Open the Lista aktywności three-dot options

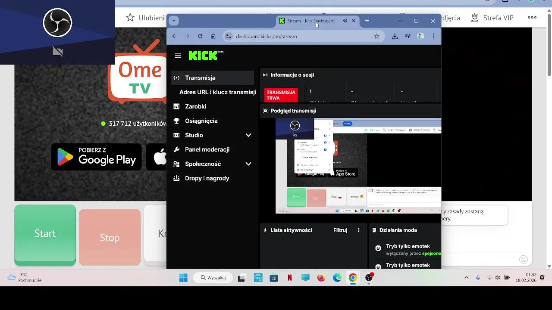coord(358,230)
